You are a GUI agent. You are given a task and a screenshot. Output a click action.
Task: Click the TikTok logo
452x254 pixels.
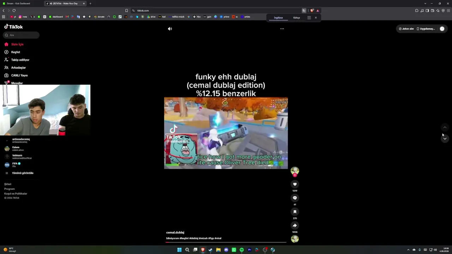(x=13, y=27)
